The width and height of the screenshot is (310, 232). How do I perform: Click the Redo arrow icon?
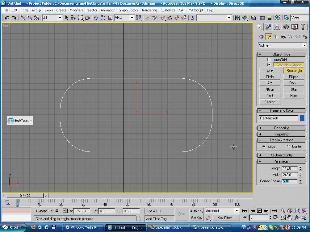[14, 18]
